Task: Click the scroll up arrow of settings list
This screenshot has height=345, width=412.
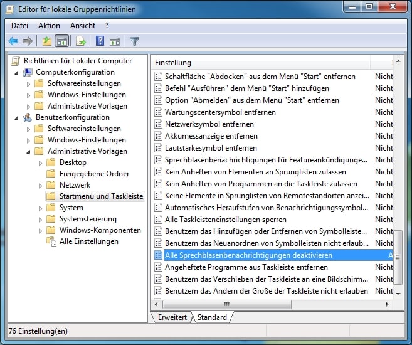Action: 398,61
